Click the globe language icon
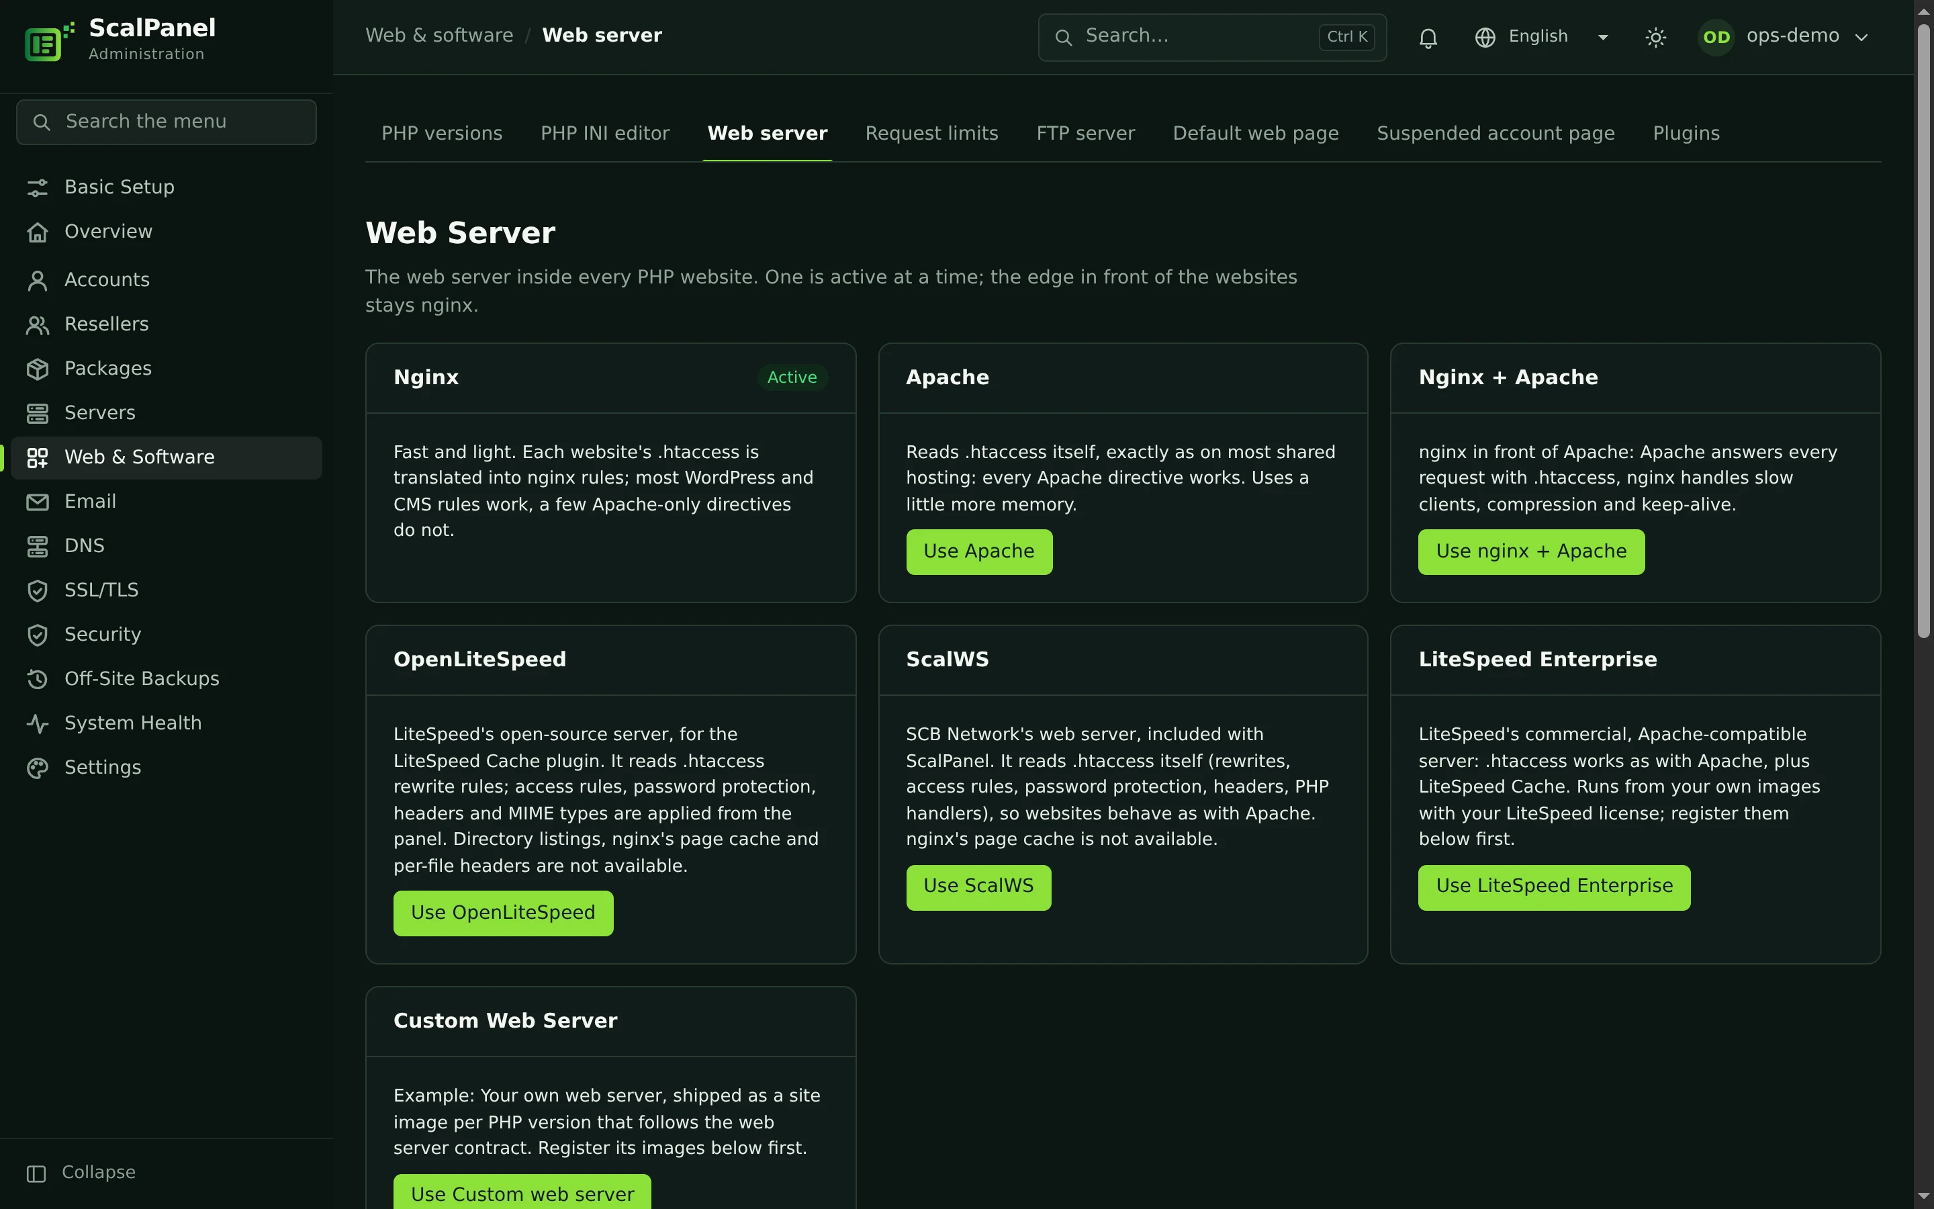This screenshot has width=1934, height=1209. (1485, 38)
